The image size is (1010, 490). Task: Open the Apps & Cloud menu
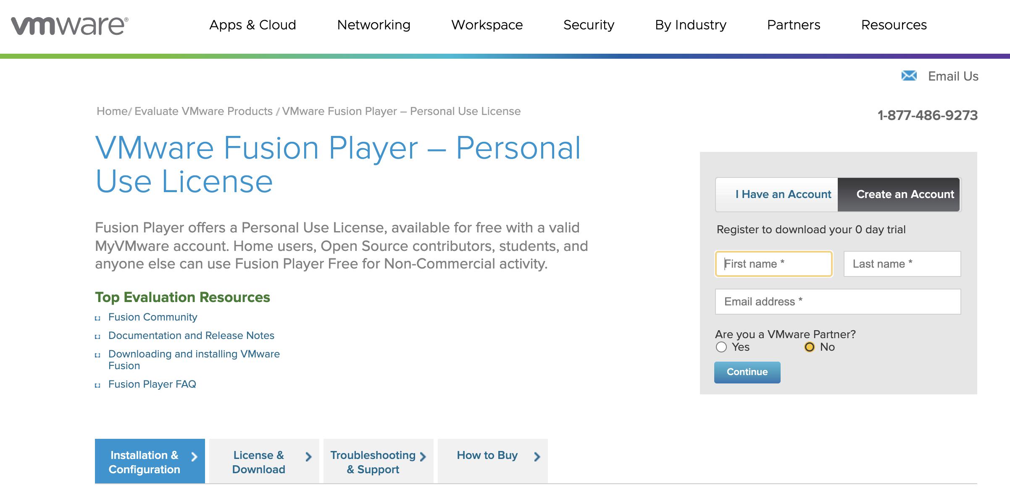[x=252, y=25]
